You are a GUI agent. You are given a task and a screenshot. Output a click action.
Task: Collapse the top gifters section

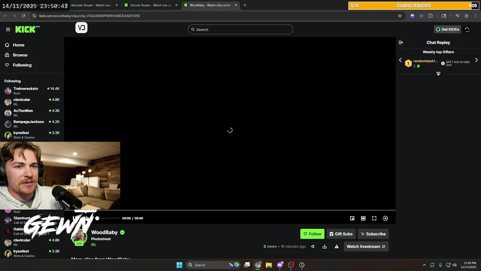[438, 74]
